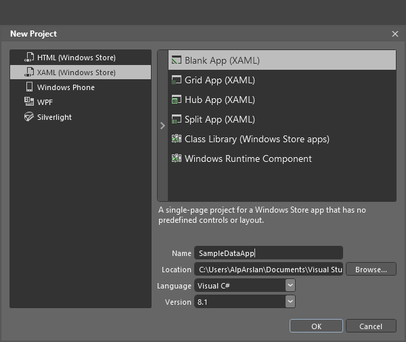This screenshot has height=342, width=406.
Task: Click the Hub App (XAML) template icon
Action: [176, 100]
